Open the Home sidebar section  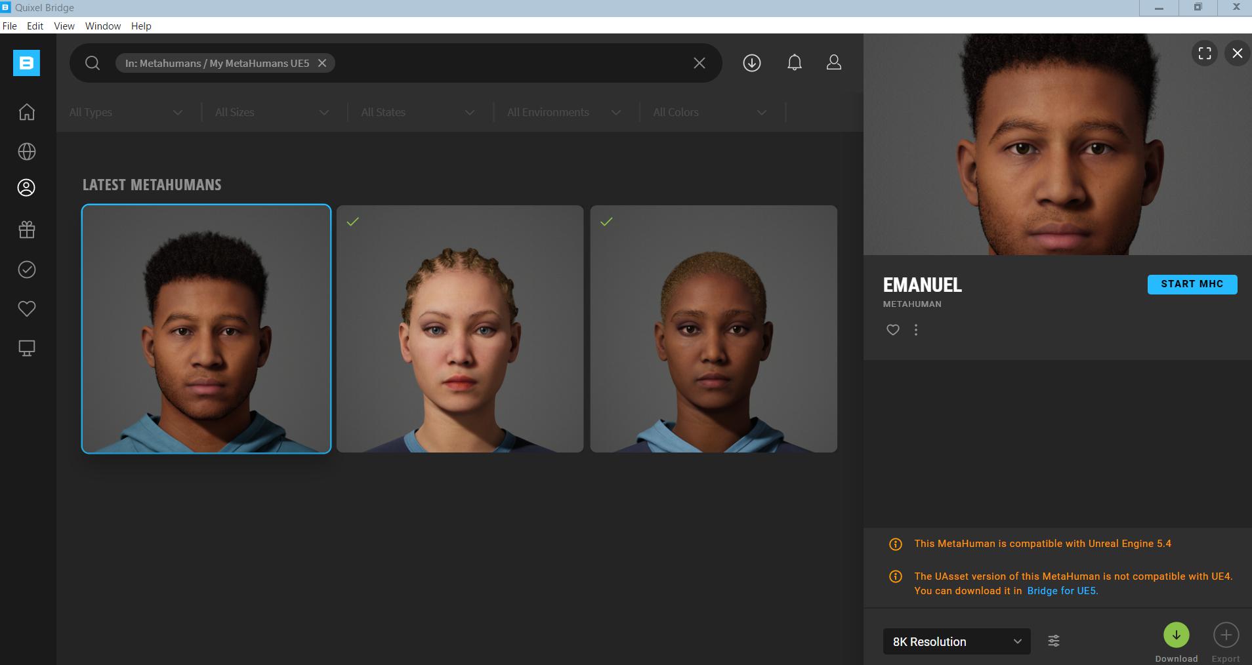(26, 112)
